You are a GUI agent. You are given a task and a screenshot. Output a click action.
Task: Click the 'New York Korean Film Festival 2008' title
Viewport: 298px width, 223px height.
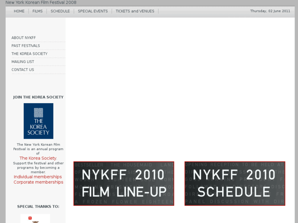click(x=41, y=2)
